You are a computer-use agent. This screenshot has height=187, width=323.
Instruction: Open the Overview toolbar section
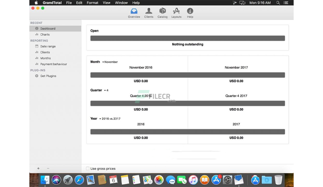(134, 13)
